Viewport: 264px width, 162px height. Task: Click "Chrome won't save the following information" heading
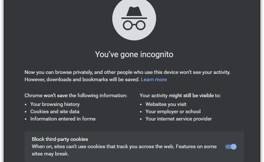tap(76, 96)
